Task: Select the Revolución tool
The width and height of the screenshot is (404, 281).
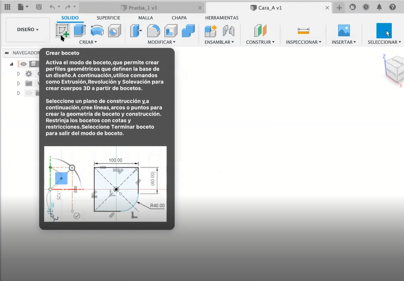Action: point(97,31)
